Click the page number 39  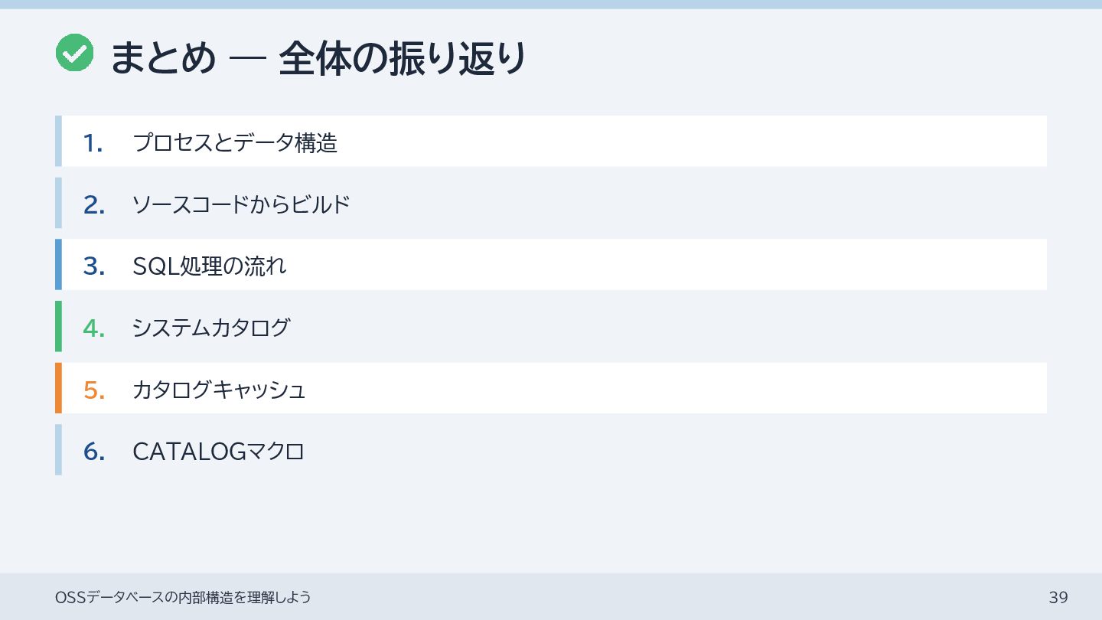(x=1058, y=597)
